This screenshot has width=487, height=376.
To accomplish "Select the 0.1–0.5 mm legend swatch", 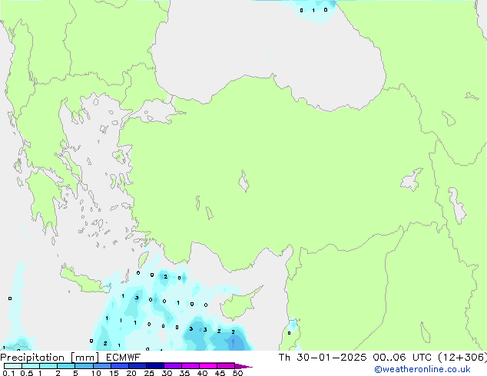I will click(13, 366).
